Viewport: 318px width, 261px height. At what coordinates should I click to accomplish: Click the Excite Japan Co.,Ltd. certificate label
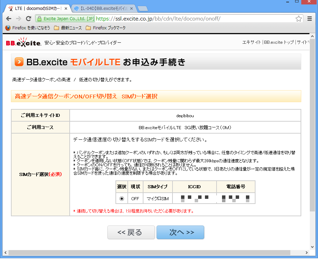tap(69, 19)
